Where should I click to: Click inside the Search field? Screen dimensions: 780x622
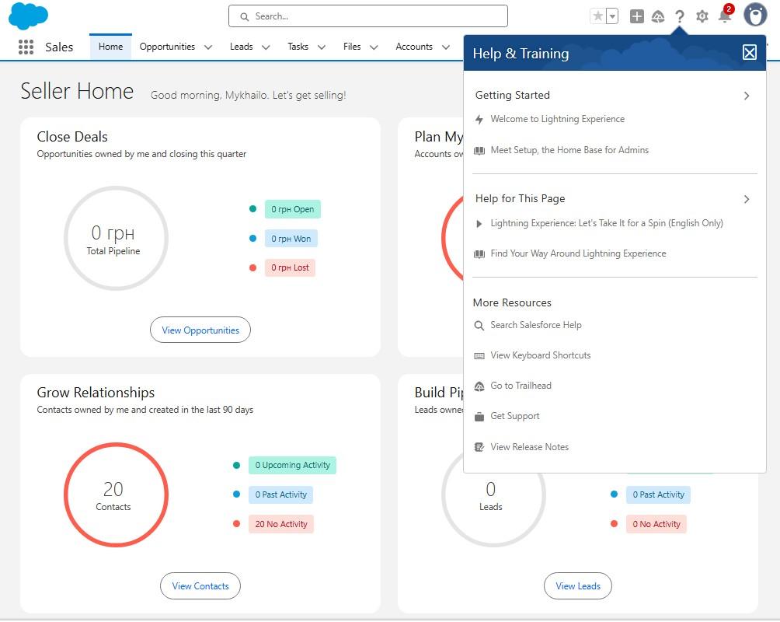[368, 16]
